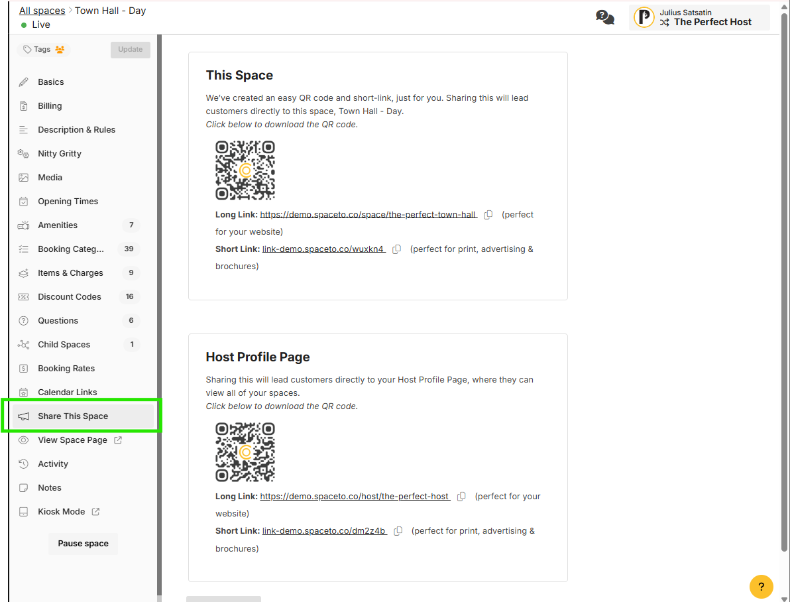
Task: Click the Activity history clock icon
Action: 24,464
